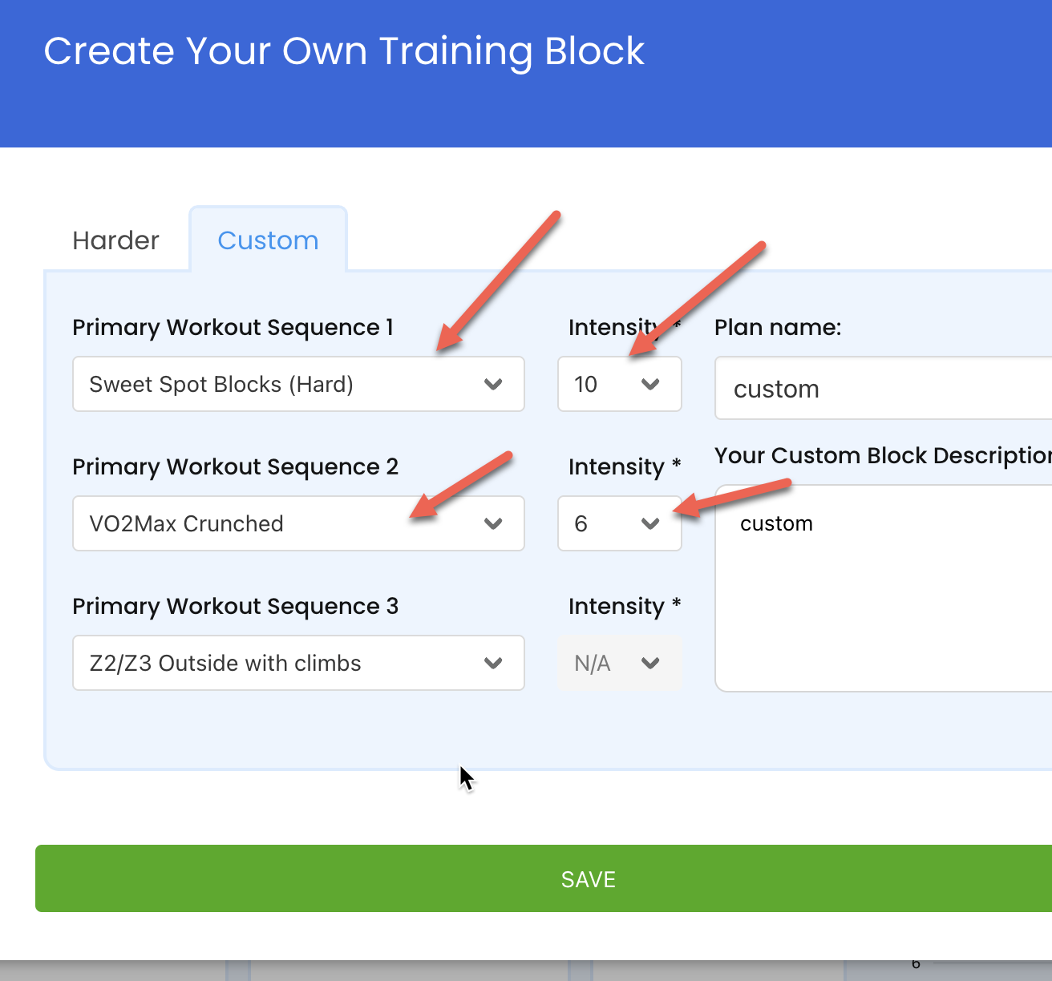
Task: Click chevron icon in Z2/Z3 Outside dropdown
Action: (493, 664)
